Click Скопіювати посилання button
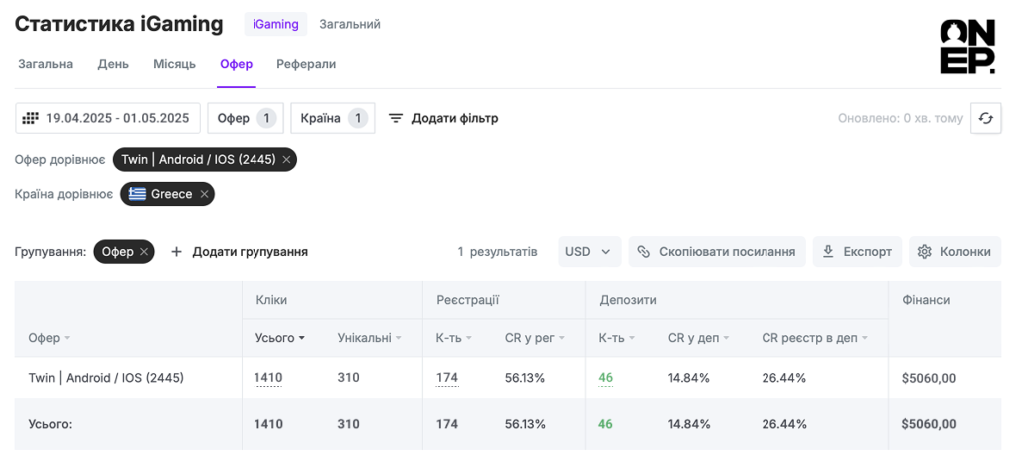This screenshot has width=1022, height=468. click(x=717, y=252)
